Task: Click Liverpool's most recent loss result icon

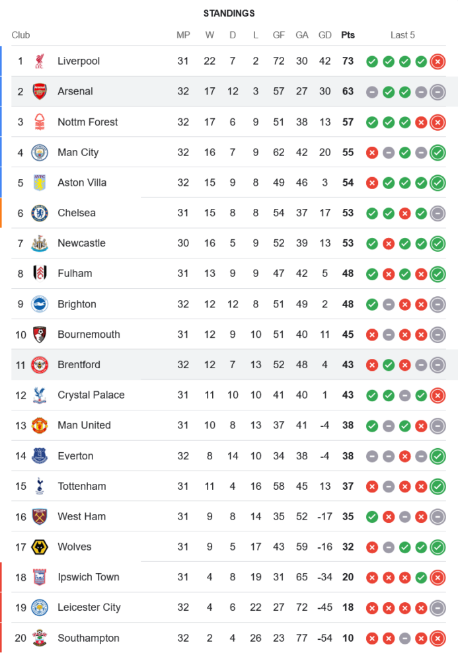Action: (437, 61)
